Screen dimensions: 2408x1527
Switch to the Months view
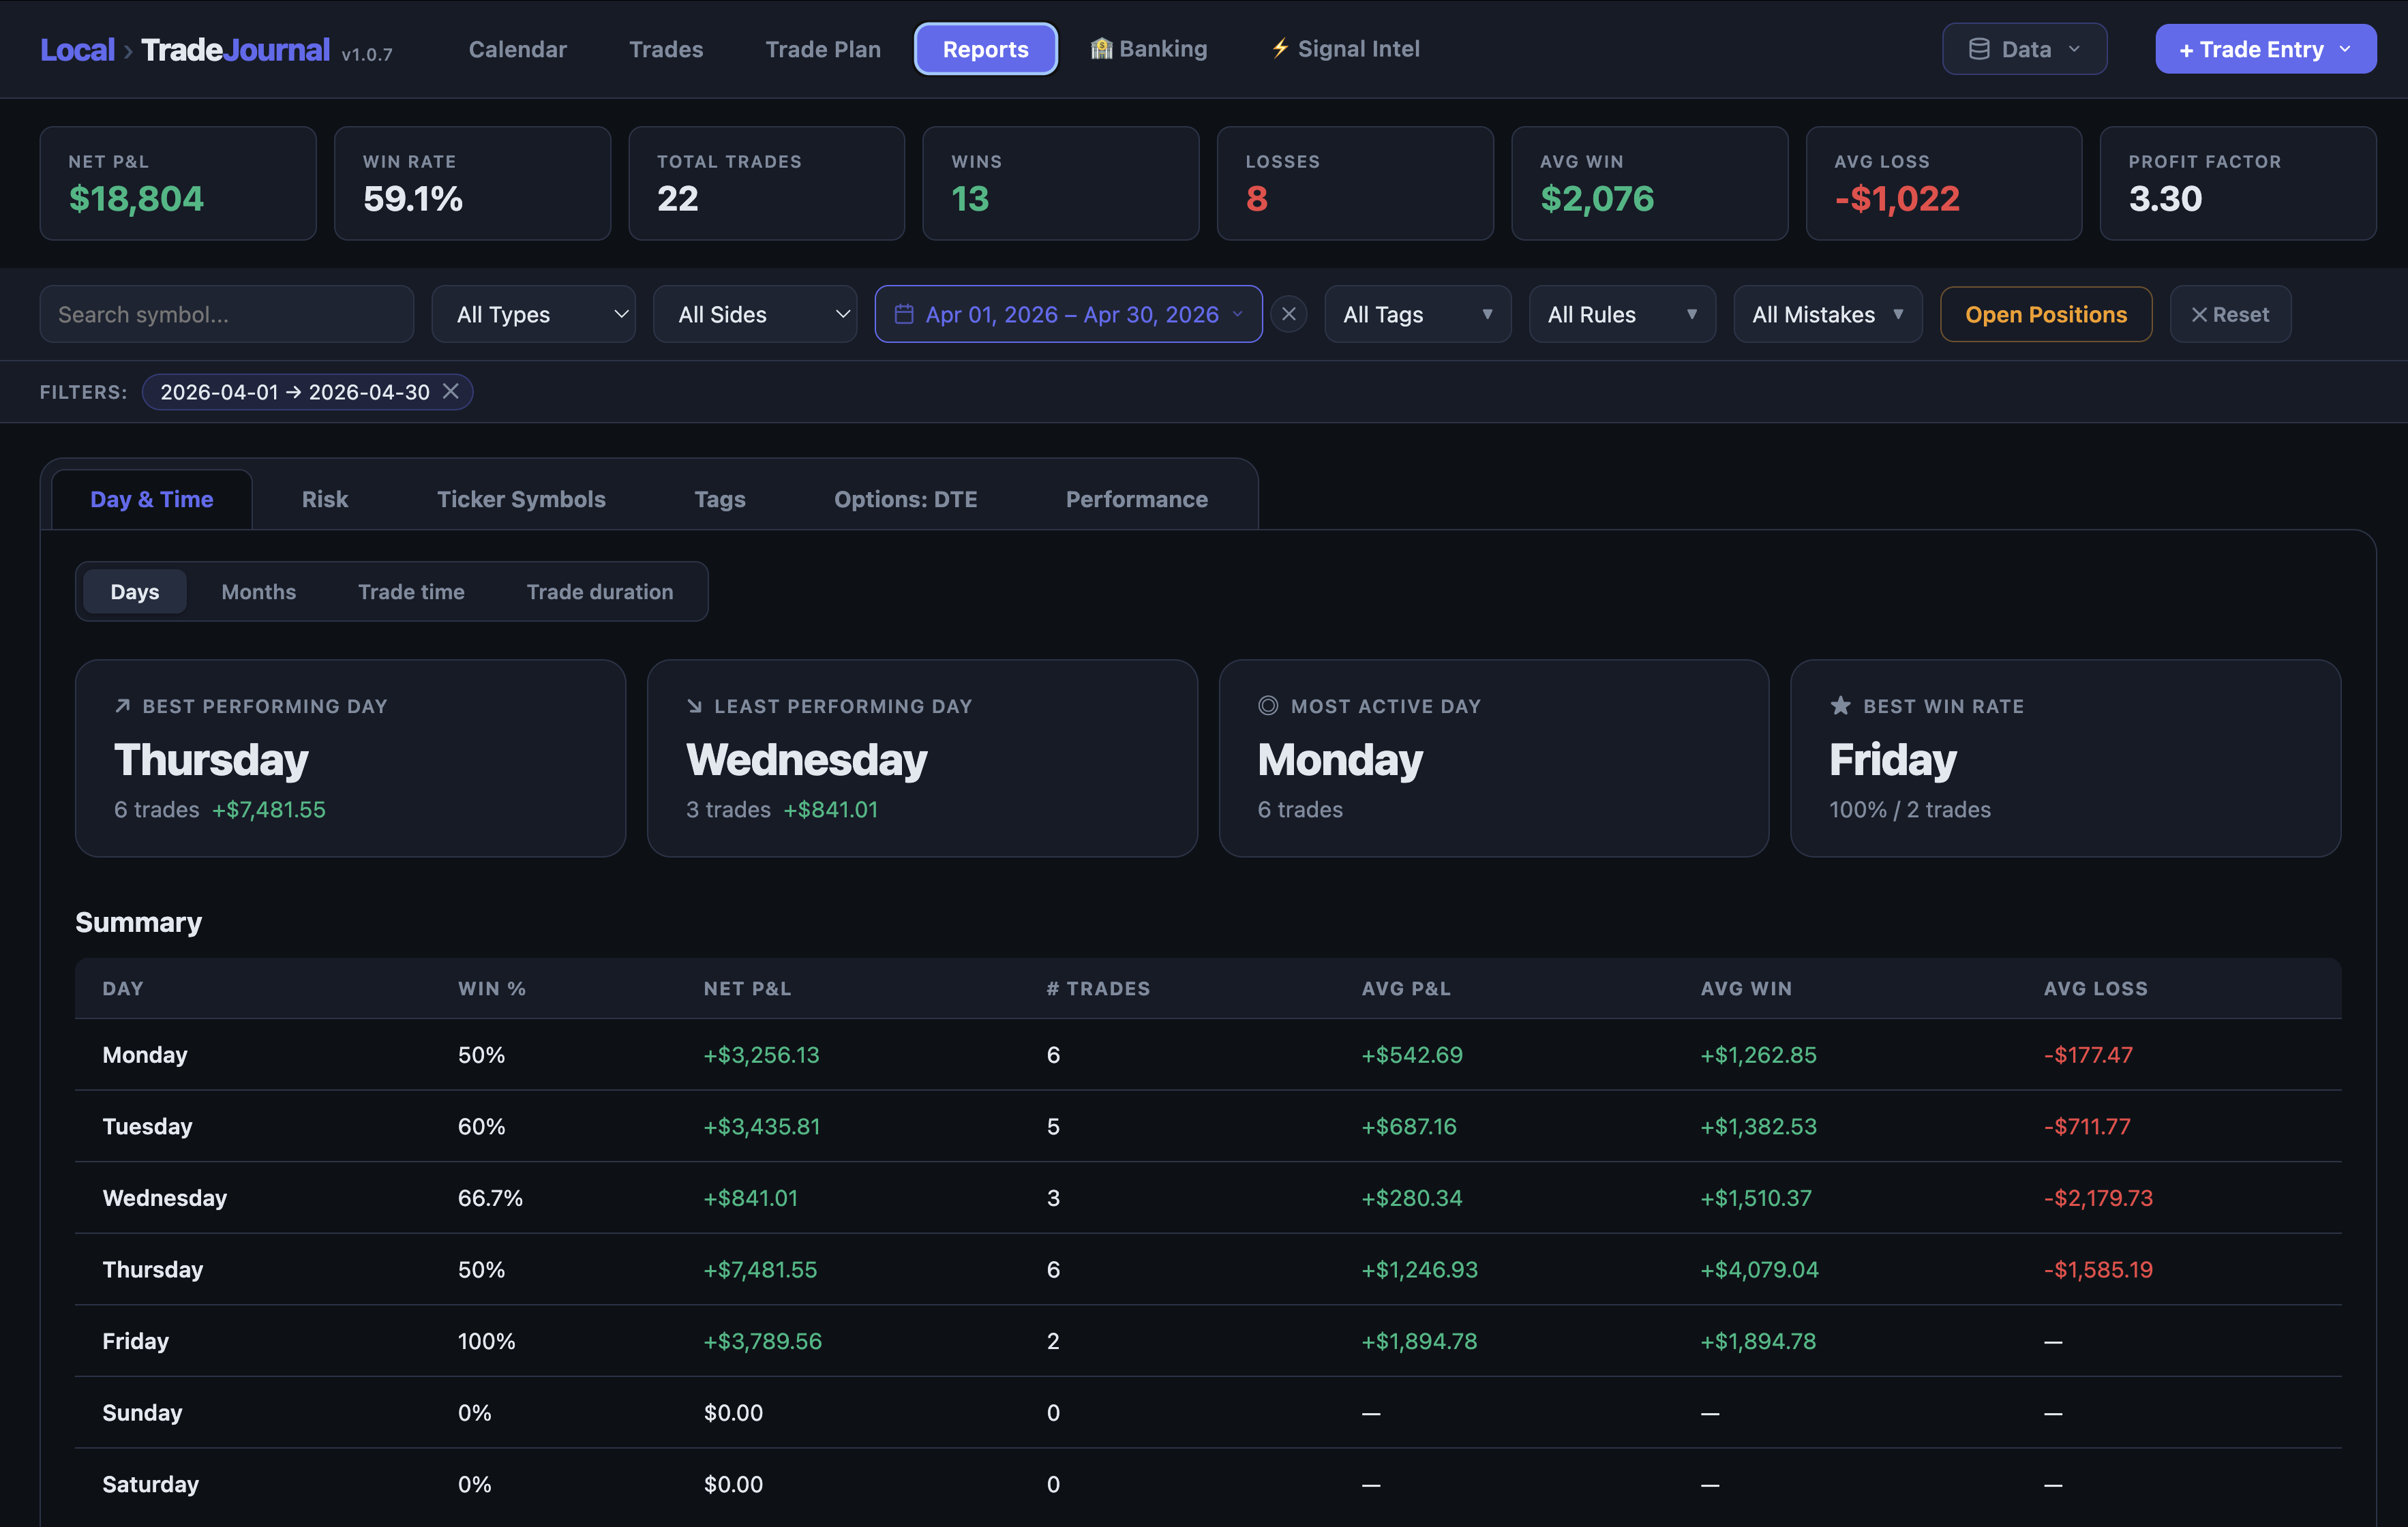(259, 591)
